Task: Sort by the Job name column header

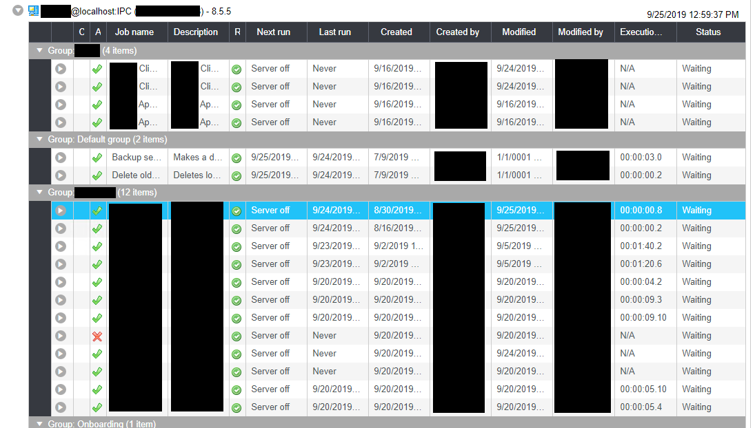Action: (134, 32)
